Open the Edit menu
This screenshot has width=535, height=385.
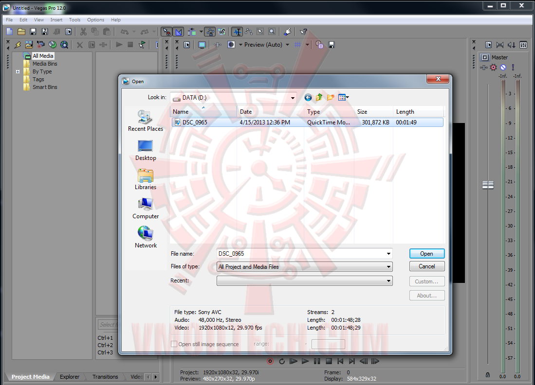[23, 20]
